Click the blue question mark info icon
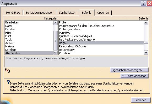The width and height of the screenshot is (152, 104). tap(8, 82)
